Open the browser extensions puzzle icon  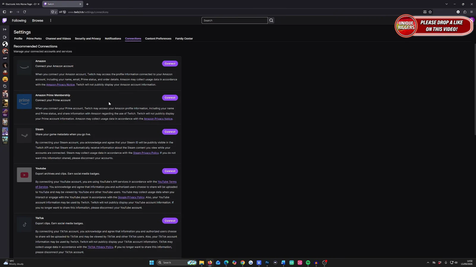point(465,12)
